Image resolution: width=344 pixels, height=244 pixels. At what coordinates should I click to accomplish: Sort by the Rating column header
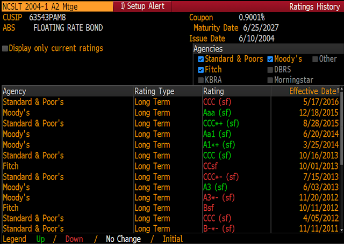[x=236, y=91]
